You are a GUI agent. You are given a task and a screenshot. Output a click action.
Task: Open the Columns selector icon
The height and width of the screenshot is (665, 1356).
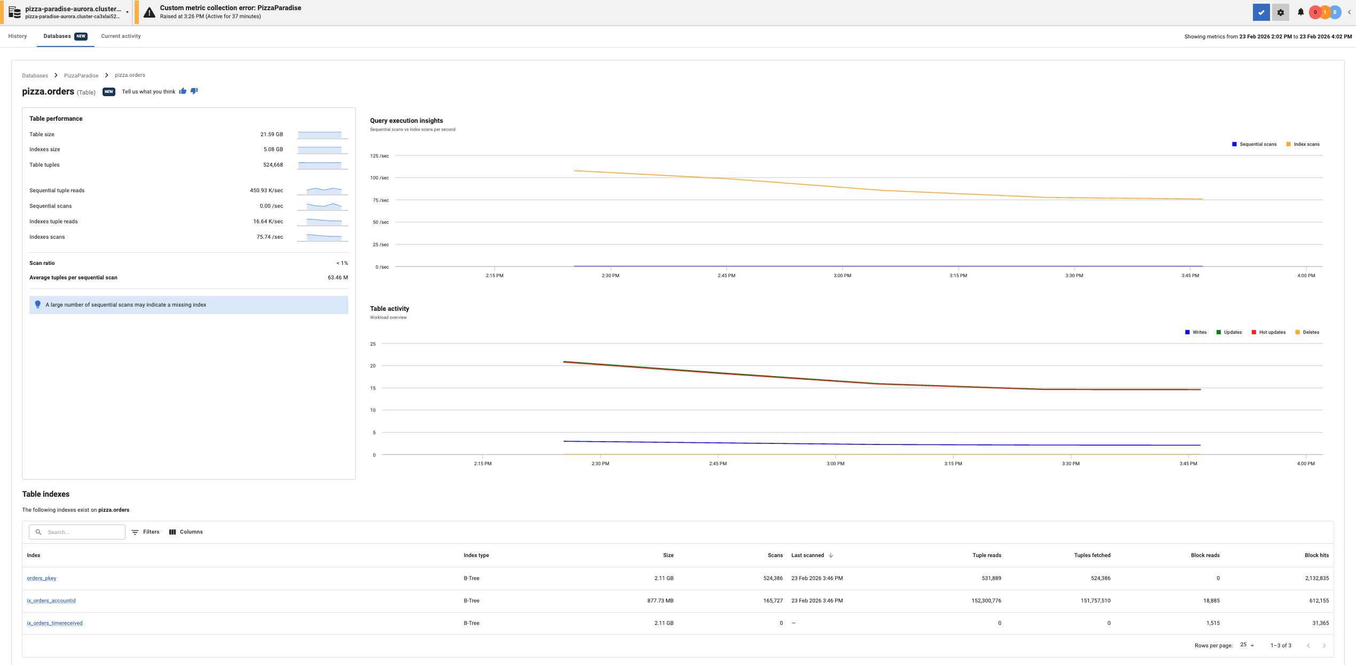point(173,532)
